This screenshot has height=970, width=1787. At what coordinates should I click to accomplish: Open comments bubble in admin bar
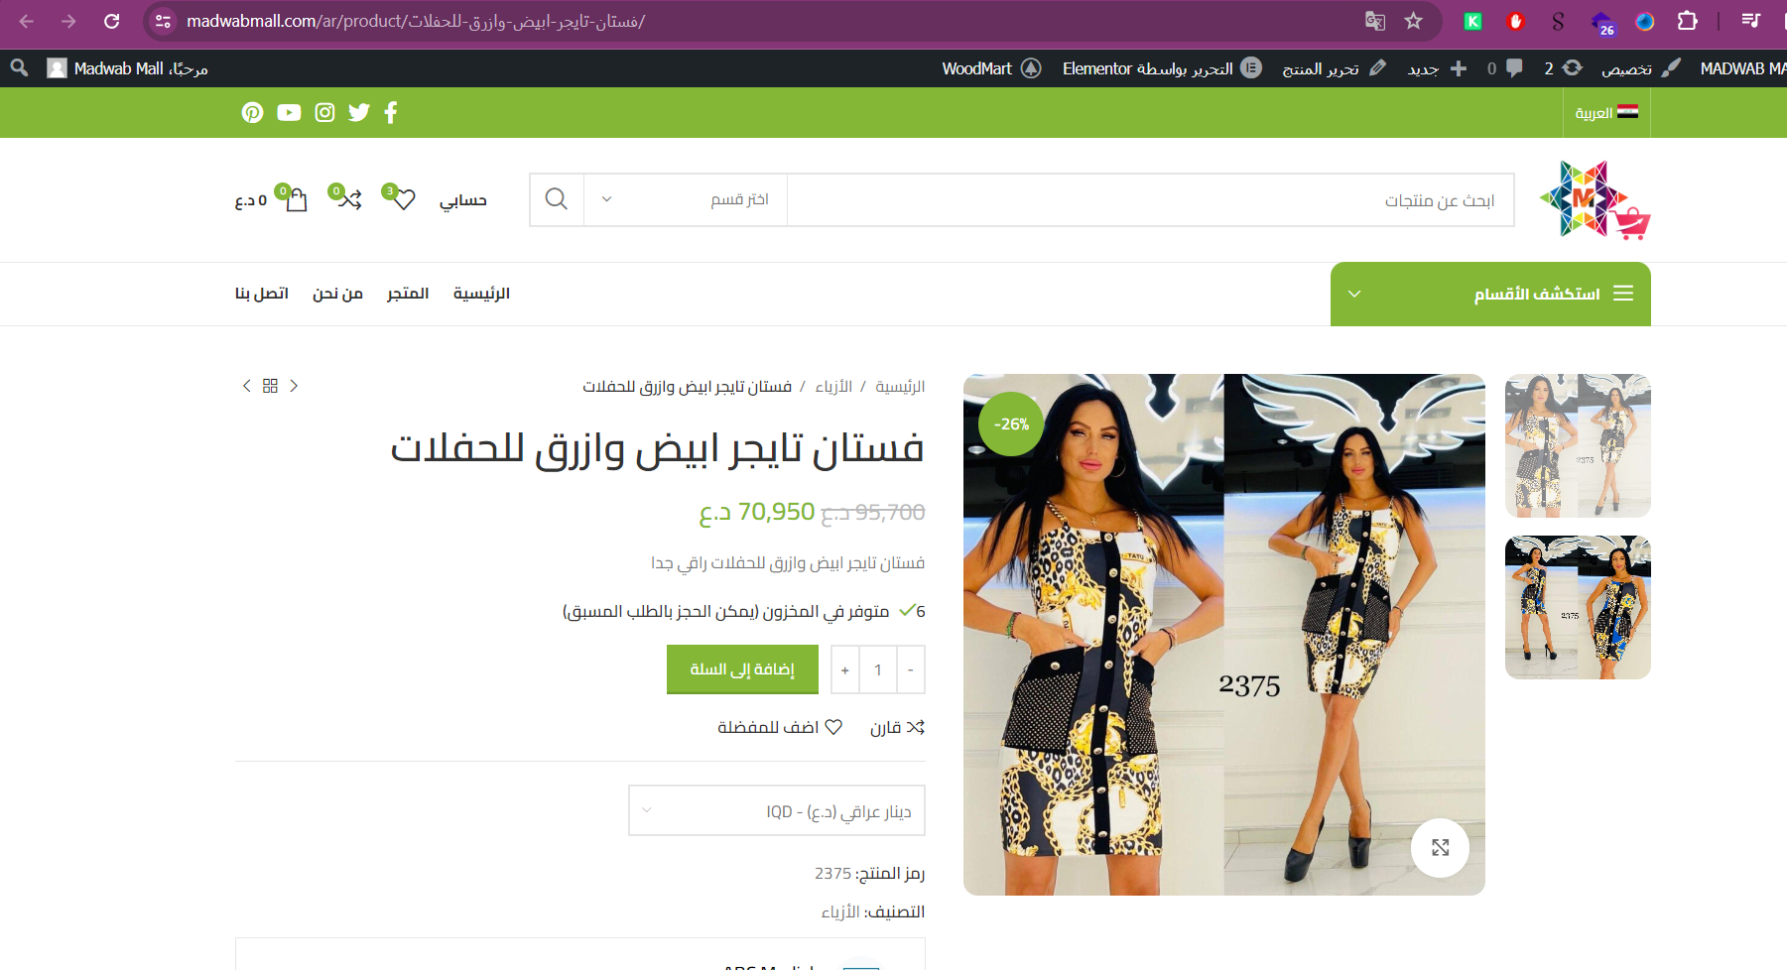(1505, 68)
